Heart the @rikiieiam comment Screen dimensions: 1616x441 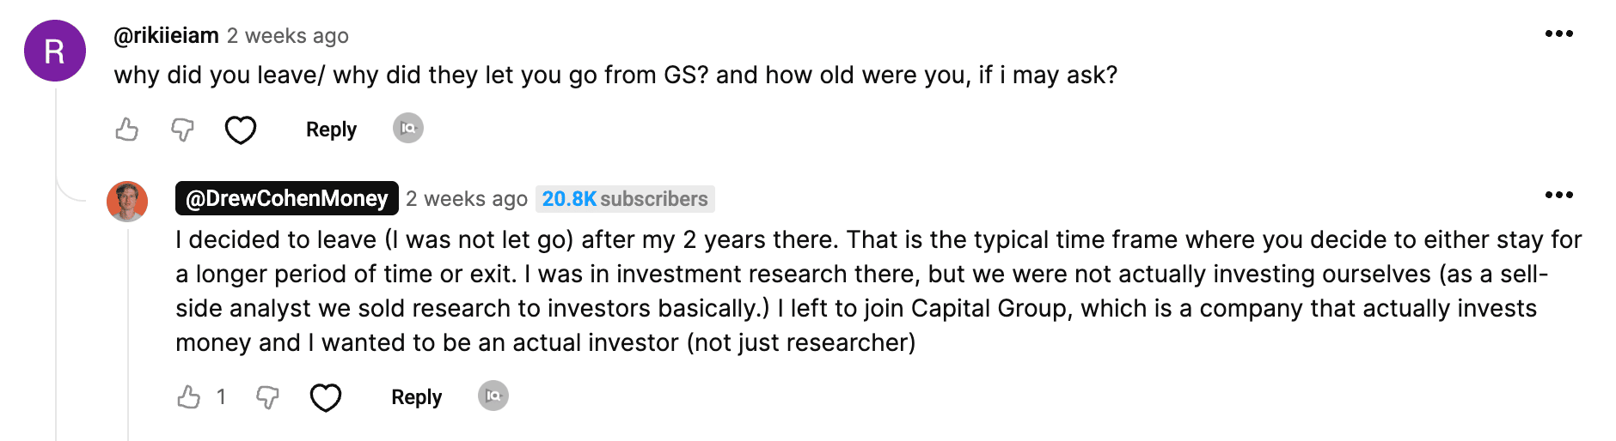241,130
